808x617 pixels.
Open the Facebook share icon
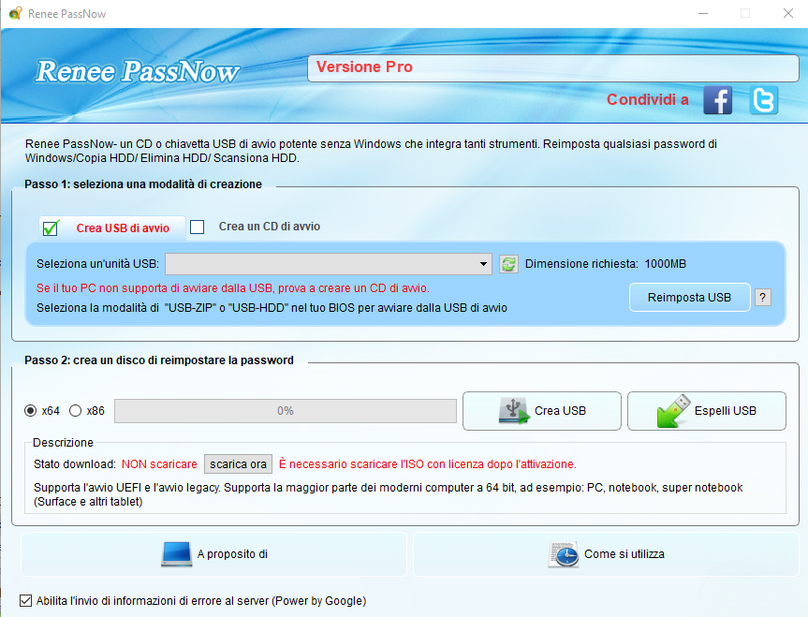[718, 100]
